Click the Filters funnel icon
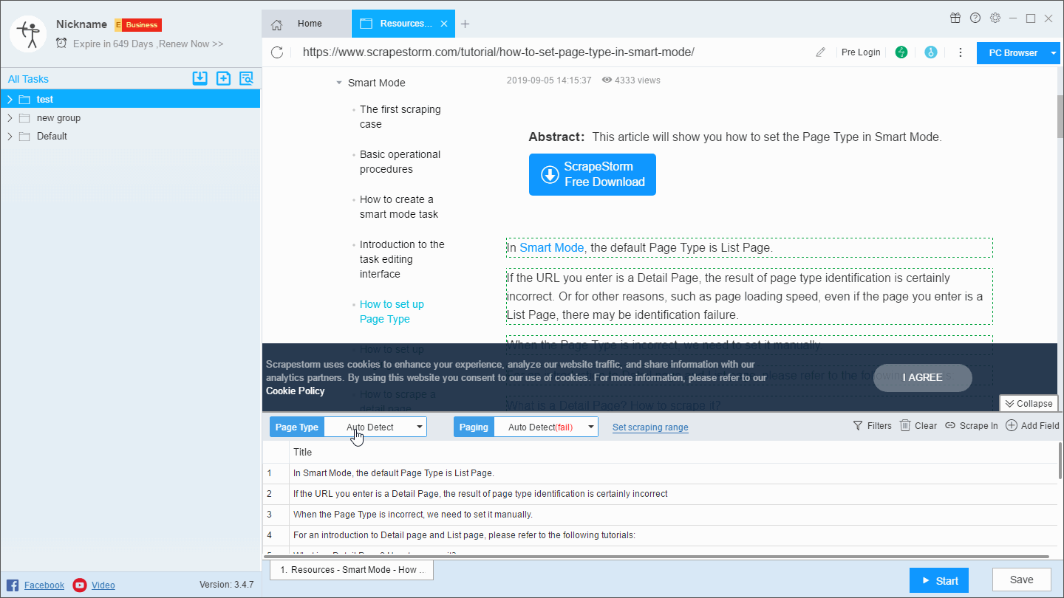1064x598 pixels. (858, 425)
